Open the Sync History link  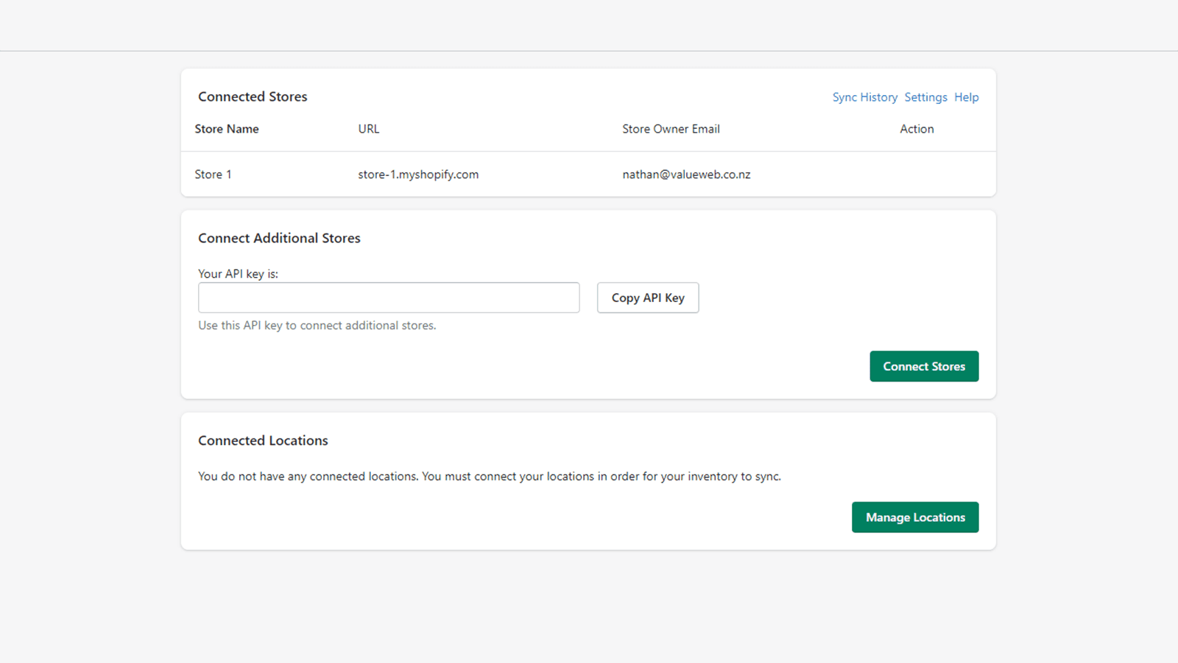point(864,97)
